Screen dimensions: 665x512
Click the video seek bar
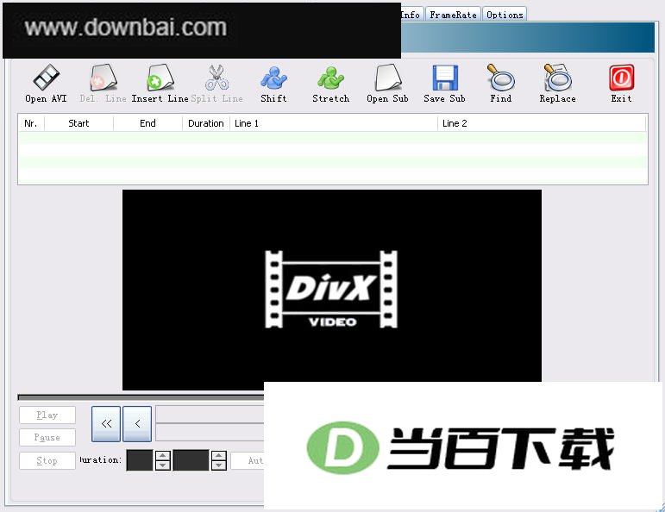pos(141,397)
